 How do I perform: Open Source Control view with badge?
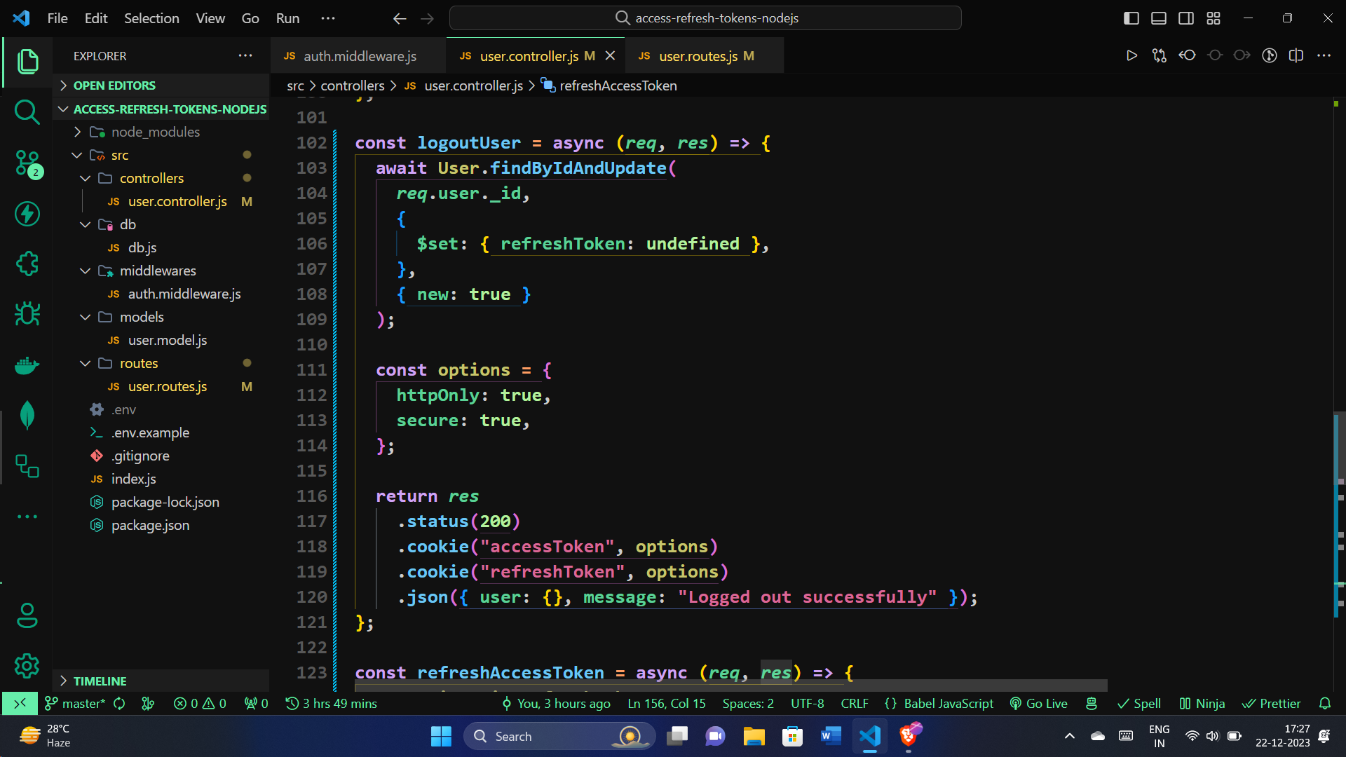(27, 163)
